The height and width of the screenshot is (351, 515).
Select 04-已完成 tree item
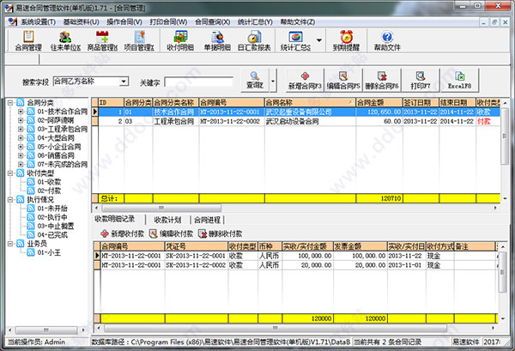tap(51, 235)
